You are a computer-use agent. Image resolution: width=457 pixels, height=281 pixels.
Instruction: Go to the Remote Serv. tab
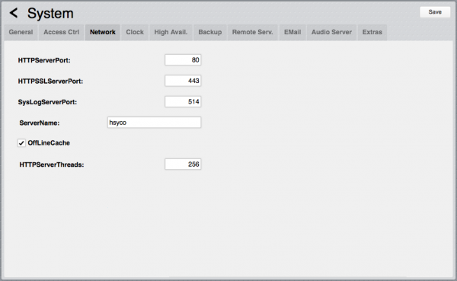pyautogui.click(x=252, y=32)
